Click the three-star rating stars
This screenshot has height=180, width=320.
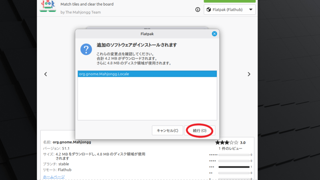(227, 142)
